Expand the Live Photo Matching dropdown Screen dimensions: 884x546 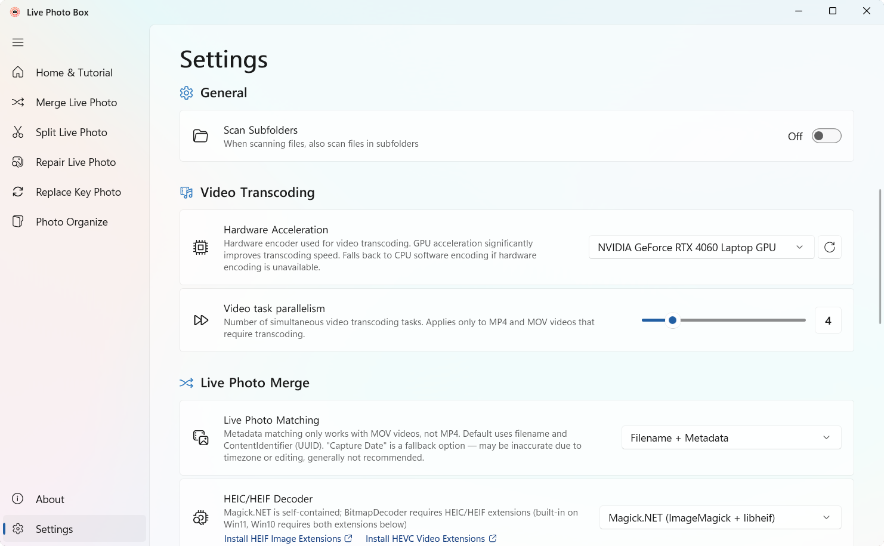[x=731, y=437]
